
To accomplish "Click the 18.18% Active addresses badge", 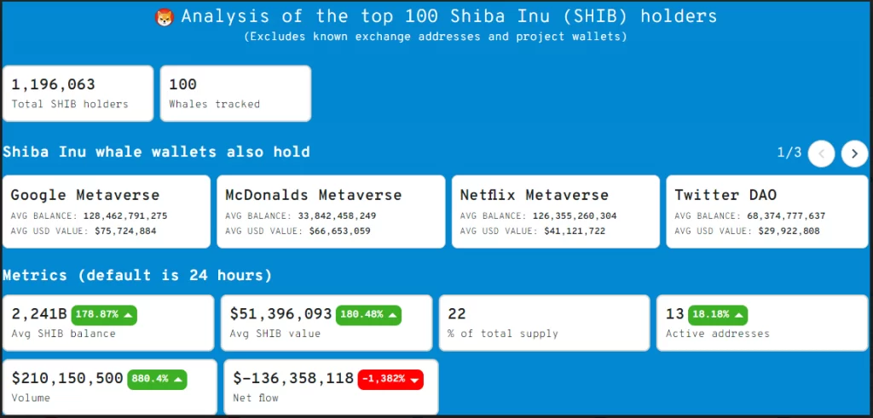I will (x=718, y=315).
